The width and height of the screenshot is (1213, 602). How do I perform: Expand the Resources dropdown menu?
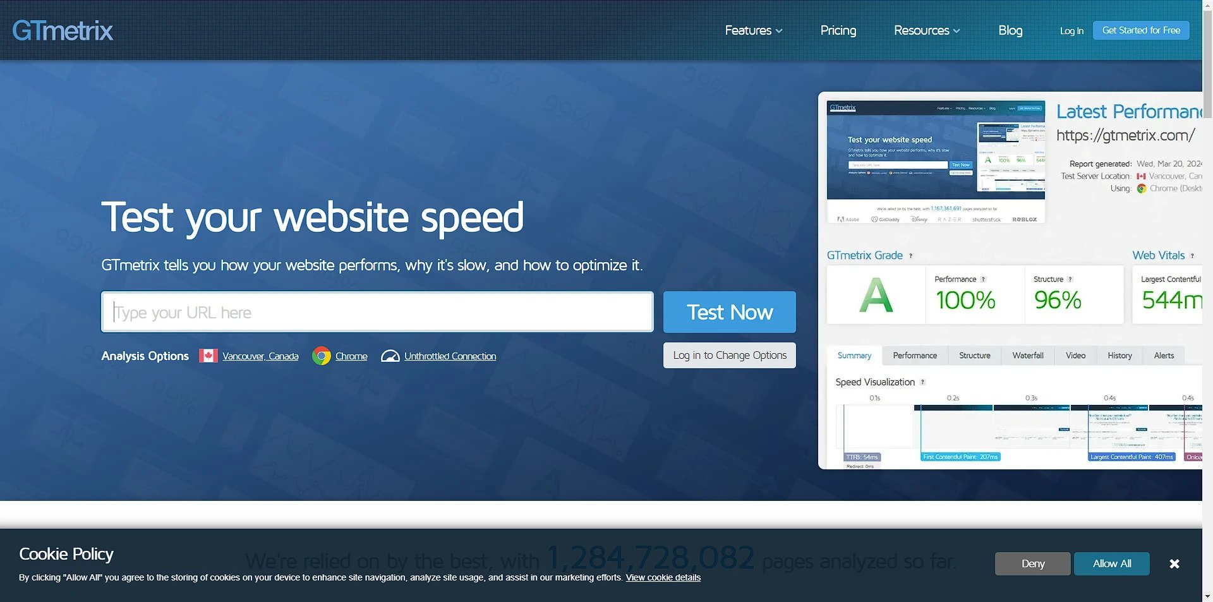click(927, 30)
